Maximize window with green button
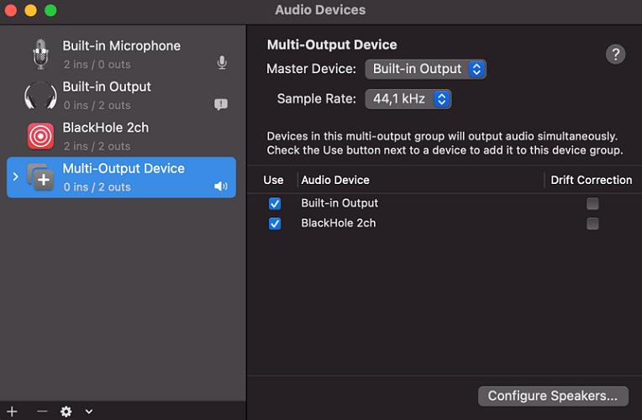Screen dimensions: 642x420 pyautogui.click(x=50, y=10)
